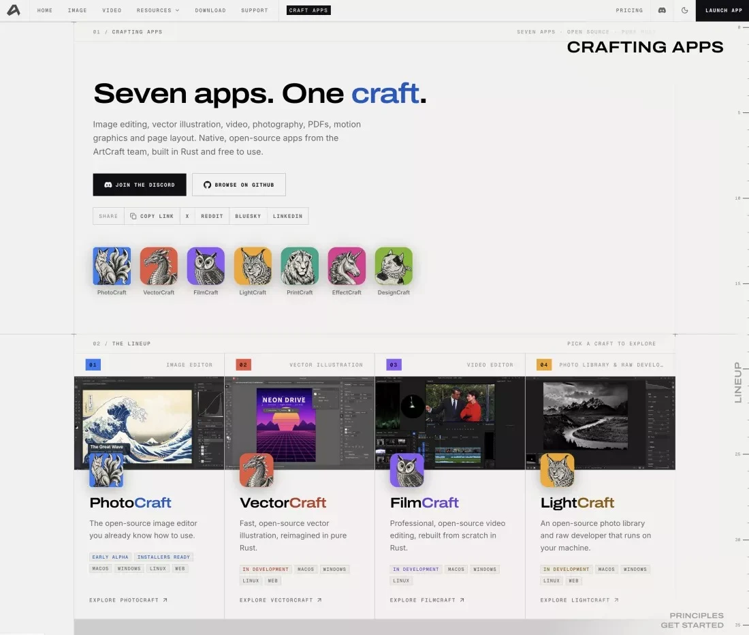This screenshot has height=635, width=749.
Task: Open the Download nav item
Action: (210, 10)
